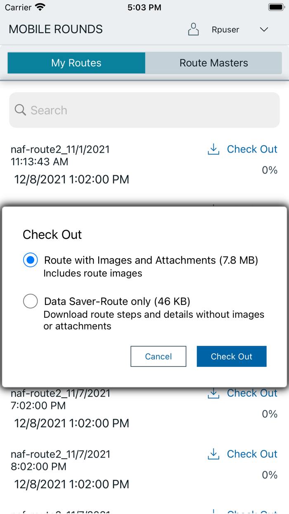Switch to the Route Masters tab

[213, 63]
